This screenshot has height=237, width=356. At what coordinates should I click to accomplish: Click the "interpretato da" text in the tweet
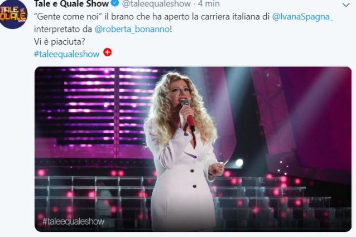tap(63, 29)
